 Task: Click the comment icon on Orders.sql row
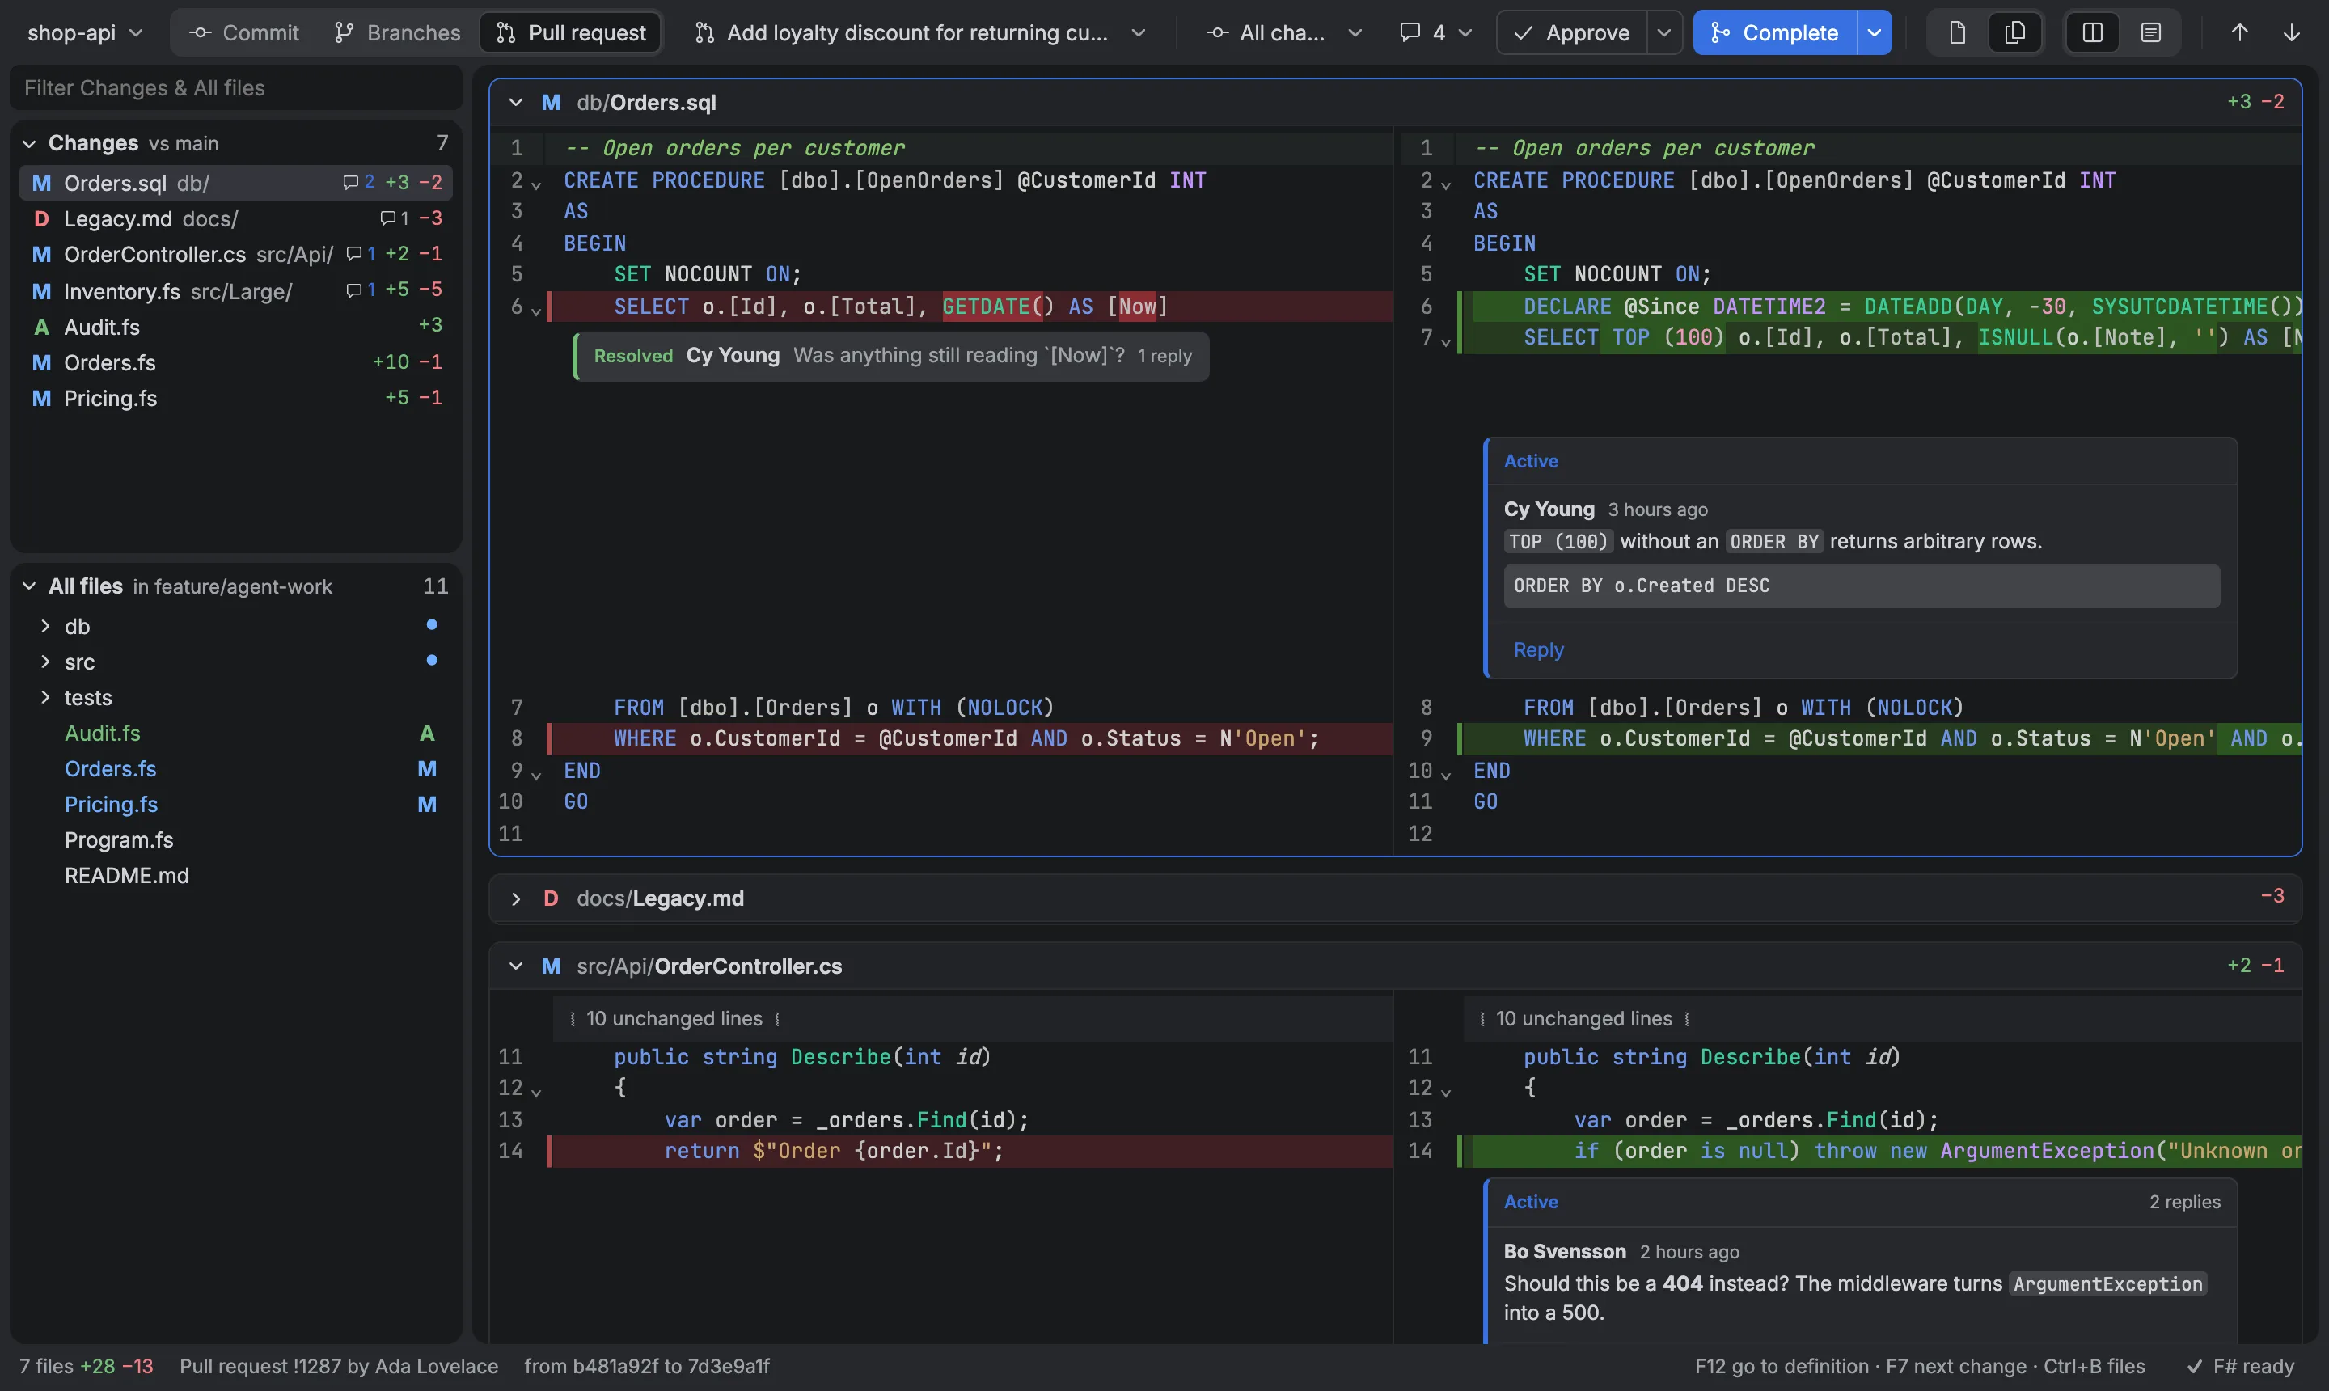tap(350, 182)
